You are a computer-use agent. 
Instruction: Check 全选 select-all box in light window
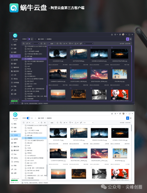click(x=50, y=123)
